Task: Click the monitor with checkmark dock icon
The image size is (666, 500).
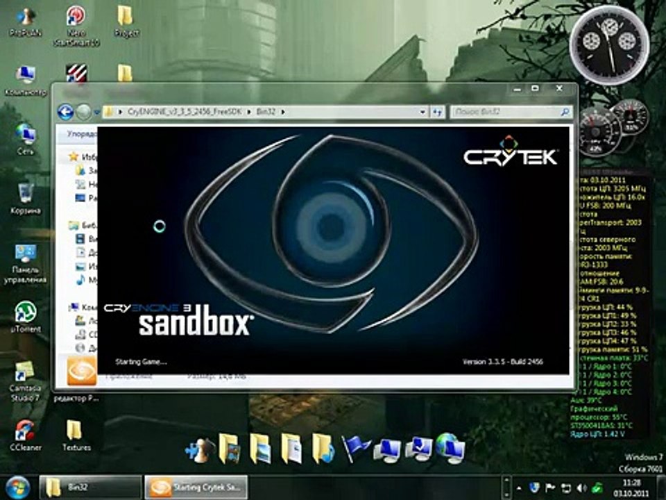Action: [x=418, y=449]
